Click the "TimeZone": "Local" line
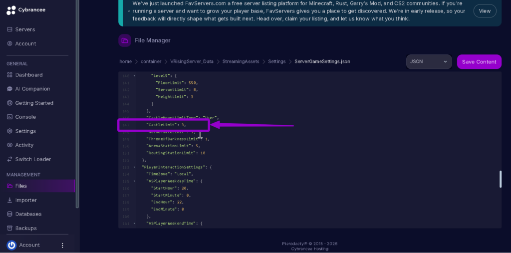Image resolution: width=511 pixels, height=253 pixels. [x=170, y=174]
